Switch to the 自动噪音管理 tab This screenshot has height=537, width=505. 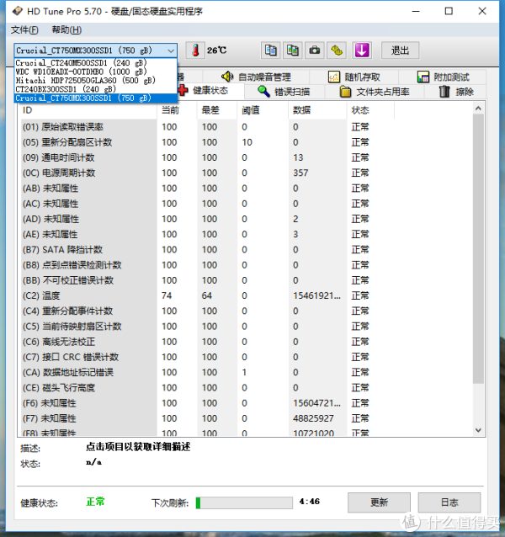click(256, 77)
